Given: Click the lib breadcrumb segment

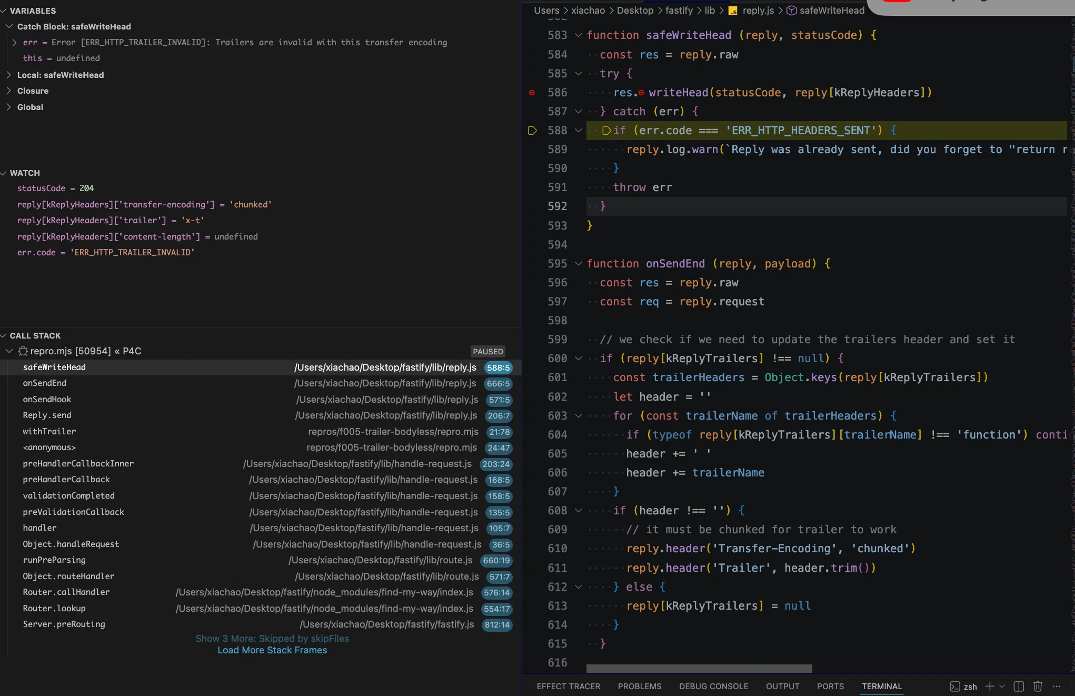Looking at the screenshot, I should coord(710,11).
